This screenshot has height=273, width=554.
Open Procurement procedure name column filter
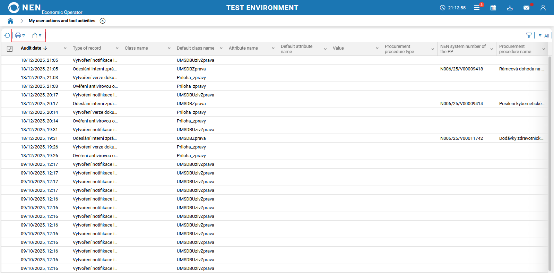click(544, 49)
